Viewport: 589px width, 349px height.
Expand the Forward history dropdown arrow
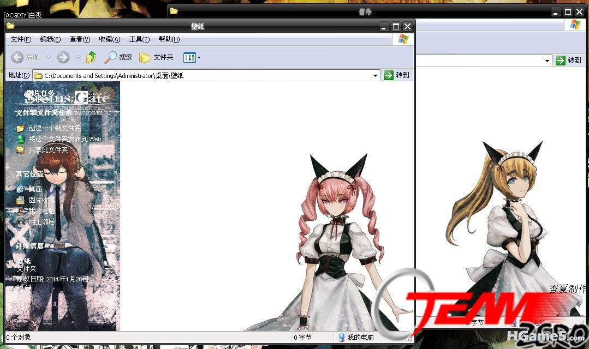point(78,57)
